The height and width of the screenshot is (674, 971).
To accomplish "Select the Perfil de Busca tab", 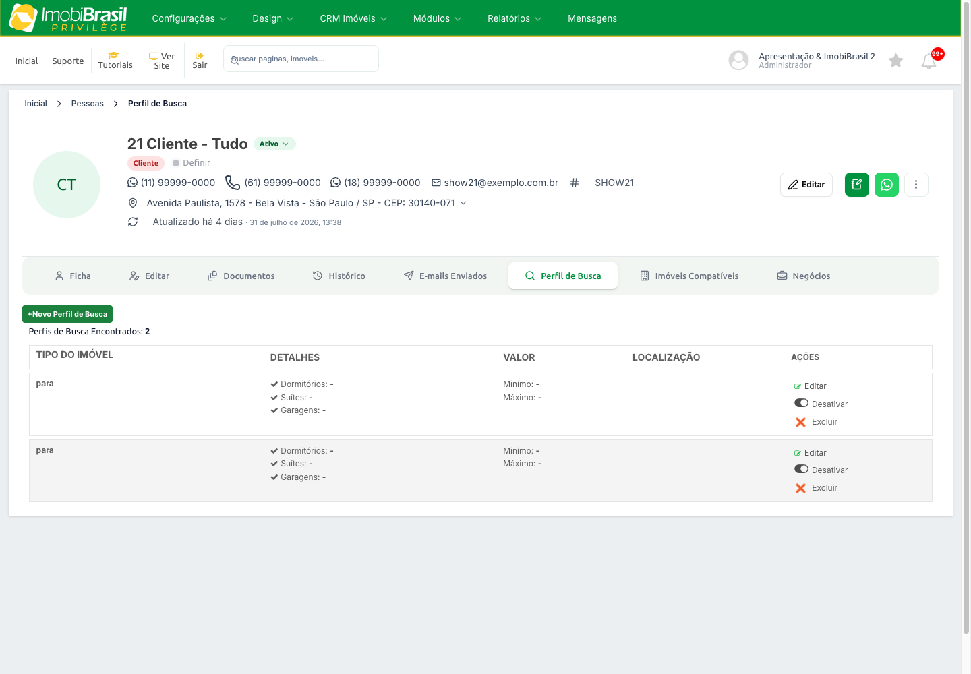I will click(x=563, y=276).
